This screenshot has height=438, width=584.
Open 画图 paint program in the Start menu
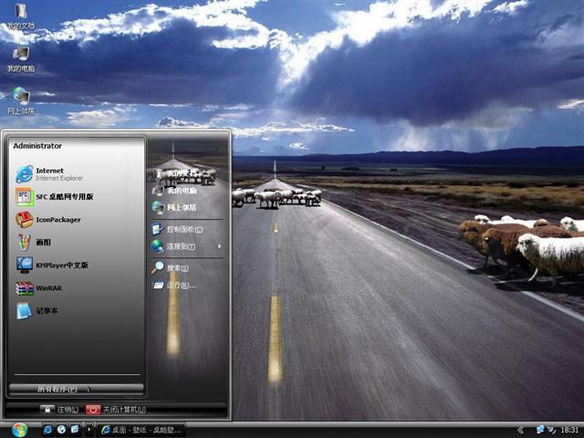[x=34, y=242]
